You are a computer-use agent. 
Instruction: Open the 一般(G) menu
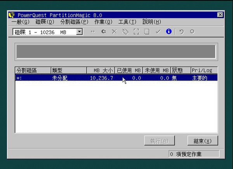[21, 22]
